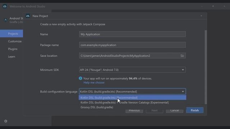Click into the Name input field
The image size is (230, 129).
click(132, 34)
